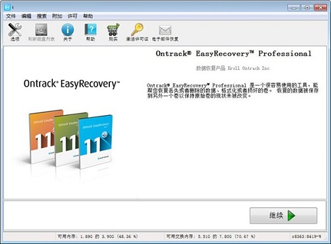Open the License menu (许可)
Image resolution: width=331 pixels, height=244 pixels.
click(x=72, y=16)
